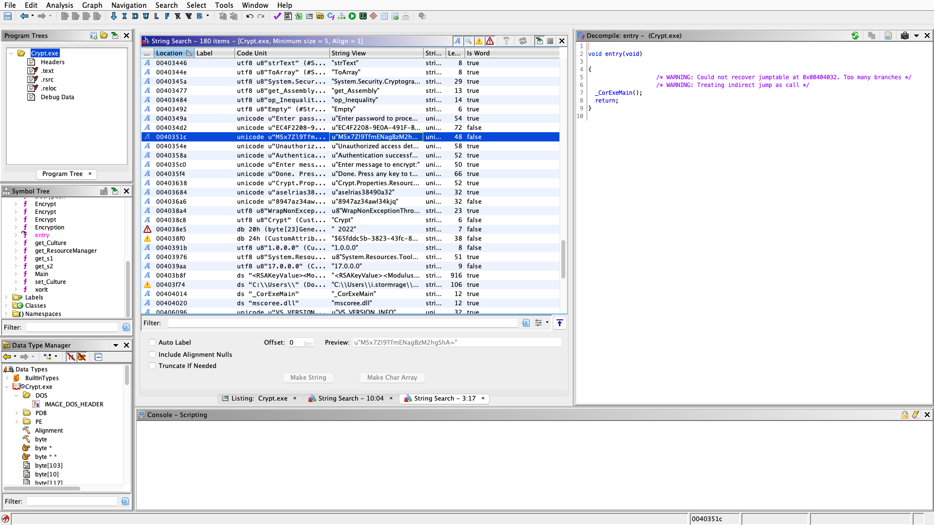
Task: Click the String Search filter funnel icon
Action: (x=506, y=41)
